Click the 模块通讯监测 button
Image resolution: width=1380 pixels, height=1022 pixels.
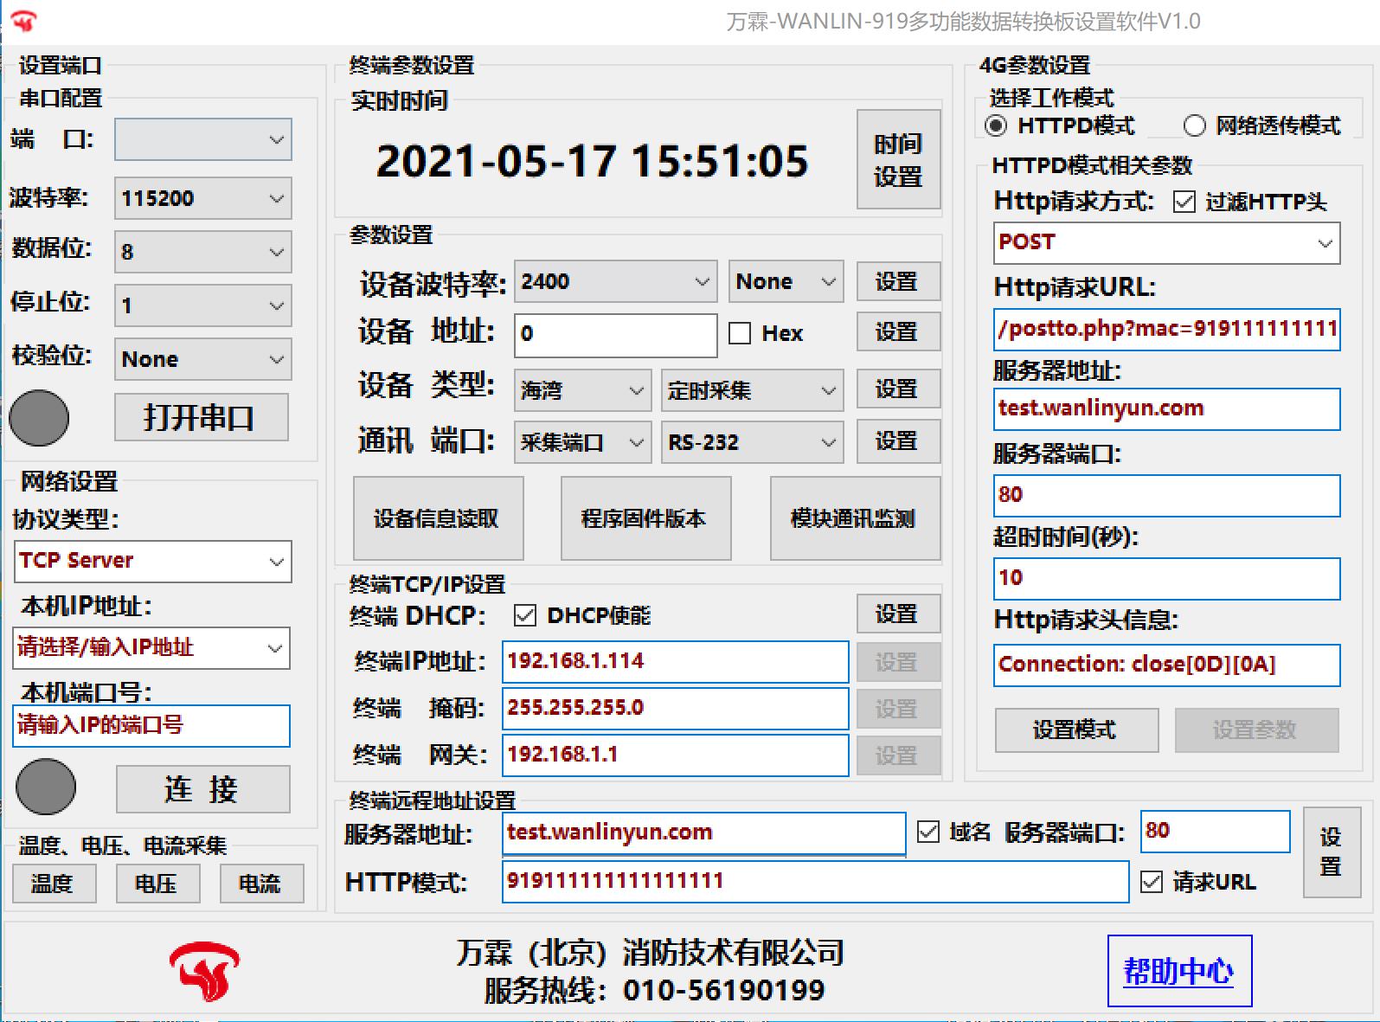[x=855, y=518]
